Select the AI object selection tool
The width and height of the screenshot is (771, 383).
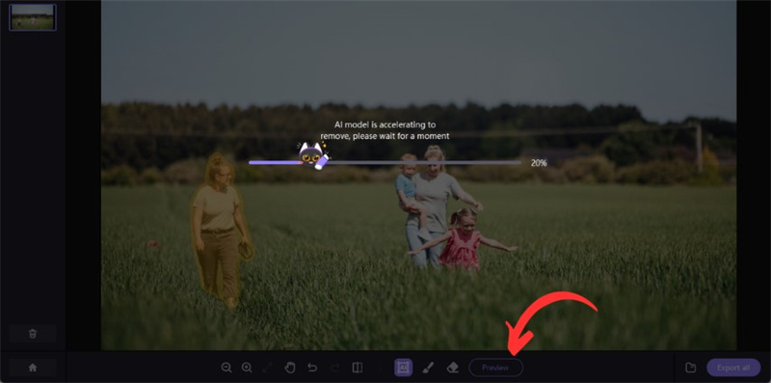[x=403, y=368]
